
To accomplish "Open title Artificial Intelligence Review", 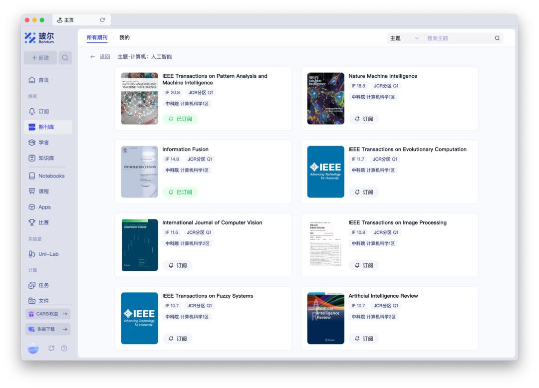I will pos(383,296).
